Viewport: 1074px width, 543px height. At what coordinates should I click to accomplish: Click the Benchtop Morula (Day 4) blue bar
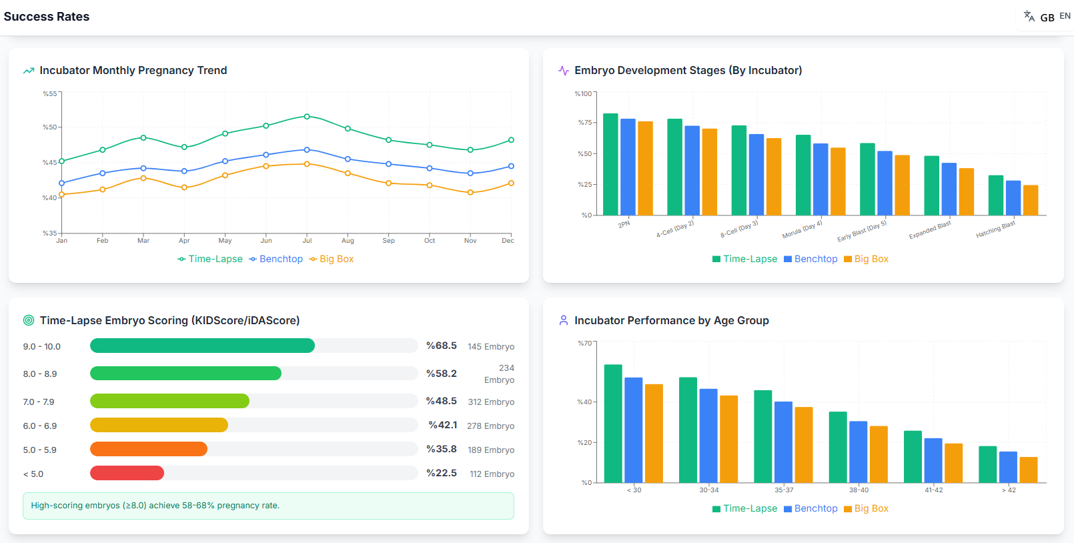point(821,179)
